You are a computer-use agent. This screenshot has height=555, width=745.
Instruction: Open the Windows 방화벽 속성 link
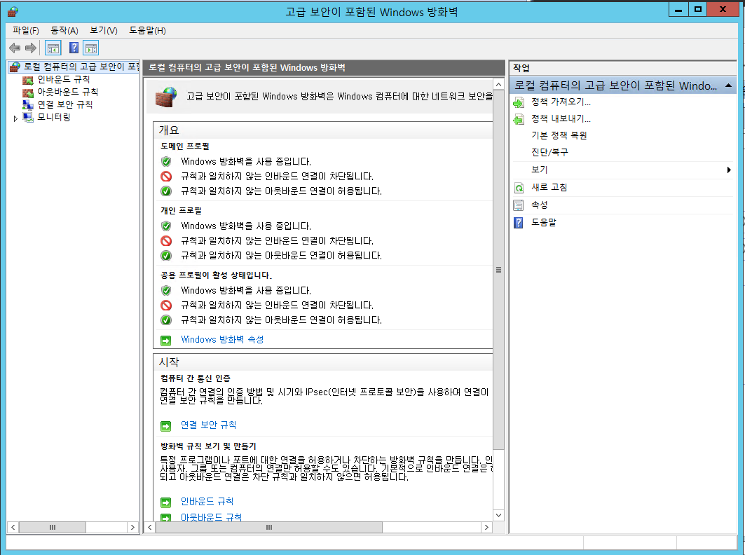tap(222, 340)
